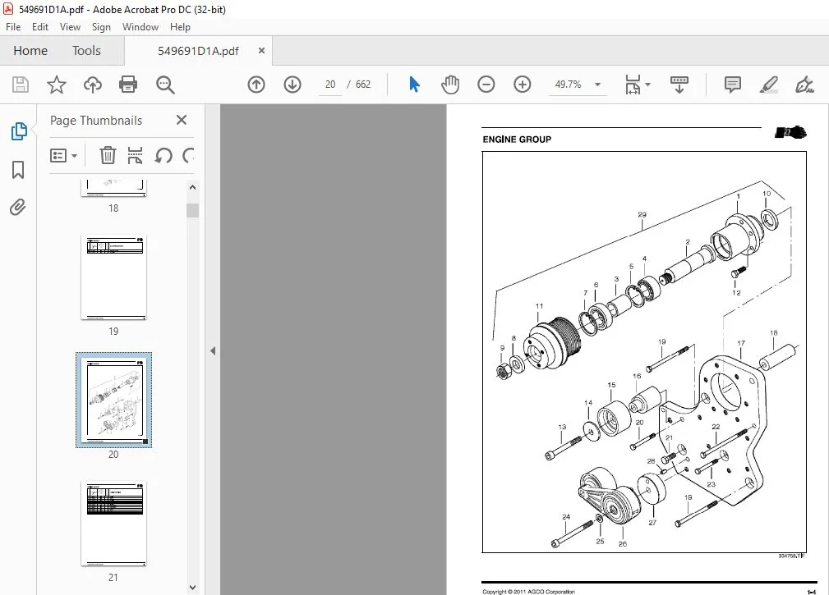Open the Edit menu
Screen dimensions: 829x595
click(40, 27)
